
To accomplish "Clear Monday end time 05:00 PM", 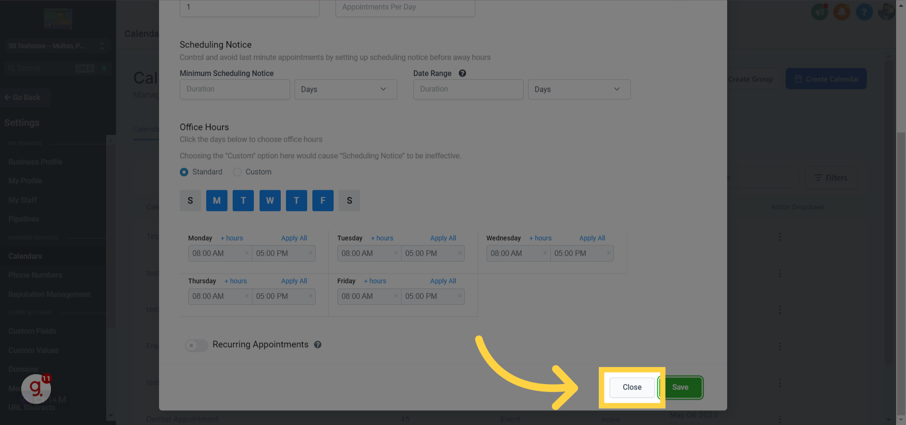I will point(310,253).
